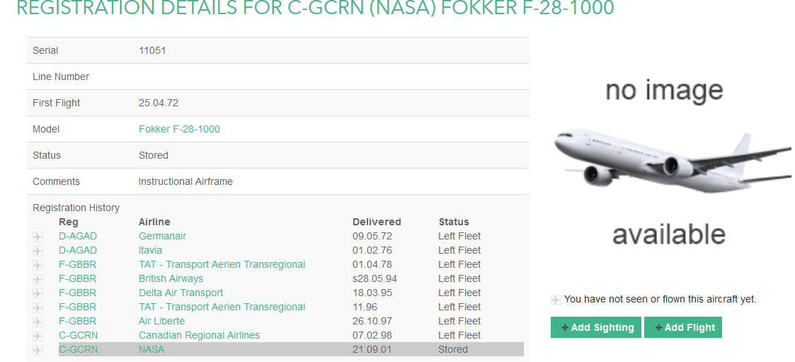Screen dimensions: 795x362
Task: Click the plane icon beside Air Liberte row
Action: pyautogui.click(x=38, y=322)
